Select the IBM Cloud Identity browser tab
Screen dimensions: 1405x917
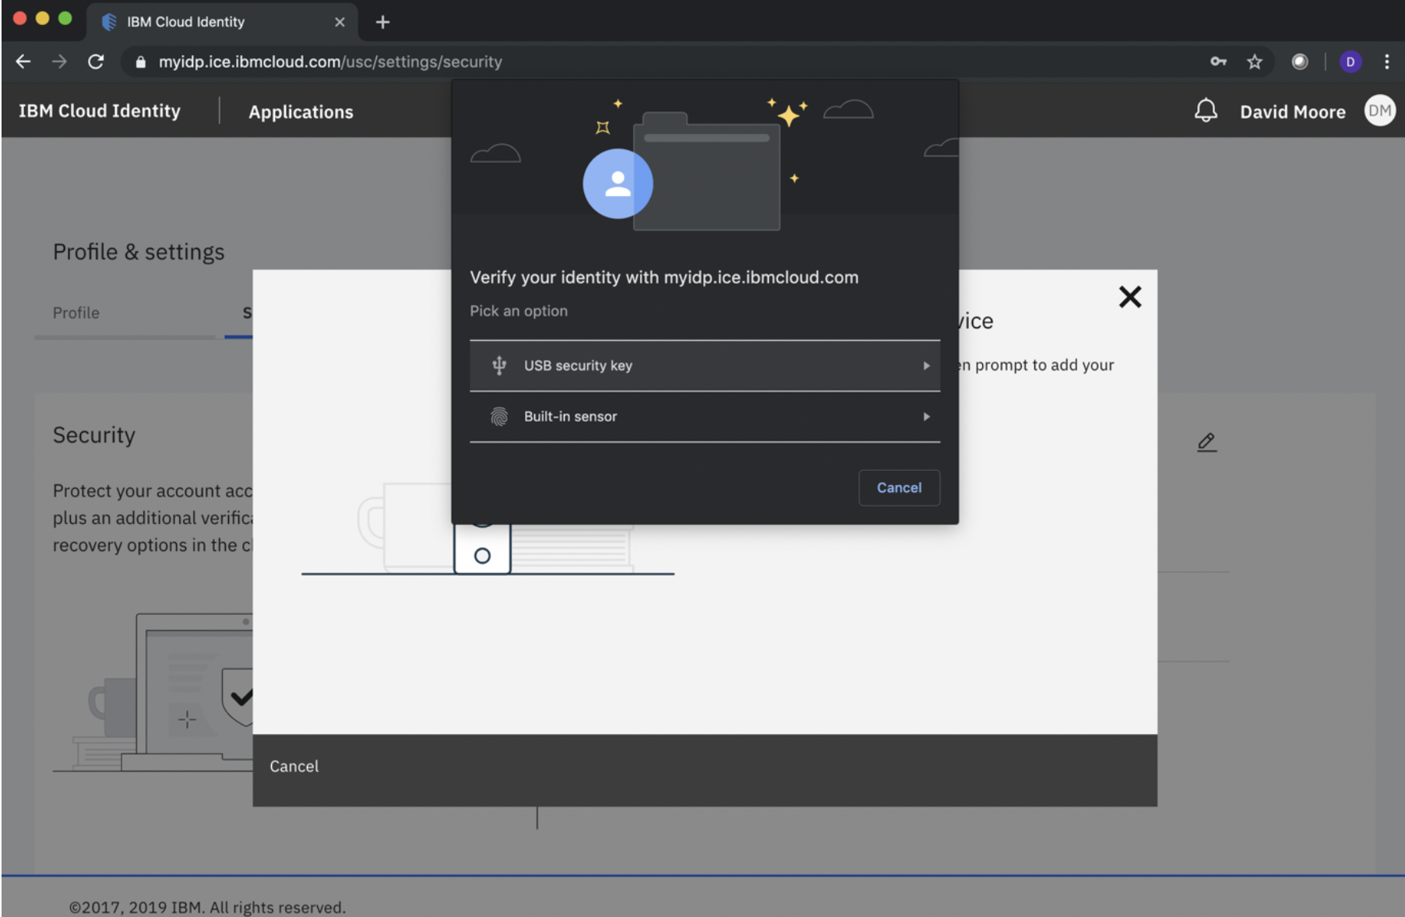coord(222,22)
